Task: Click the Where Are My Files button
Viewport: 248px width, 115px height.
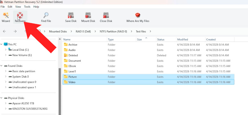Action: tap(138, 17)
